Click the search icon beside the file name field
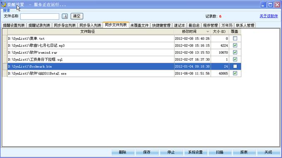This screenshot has height=158, width=282. tap(65, 16)
